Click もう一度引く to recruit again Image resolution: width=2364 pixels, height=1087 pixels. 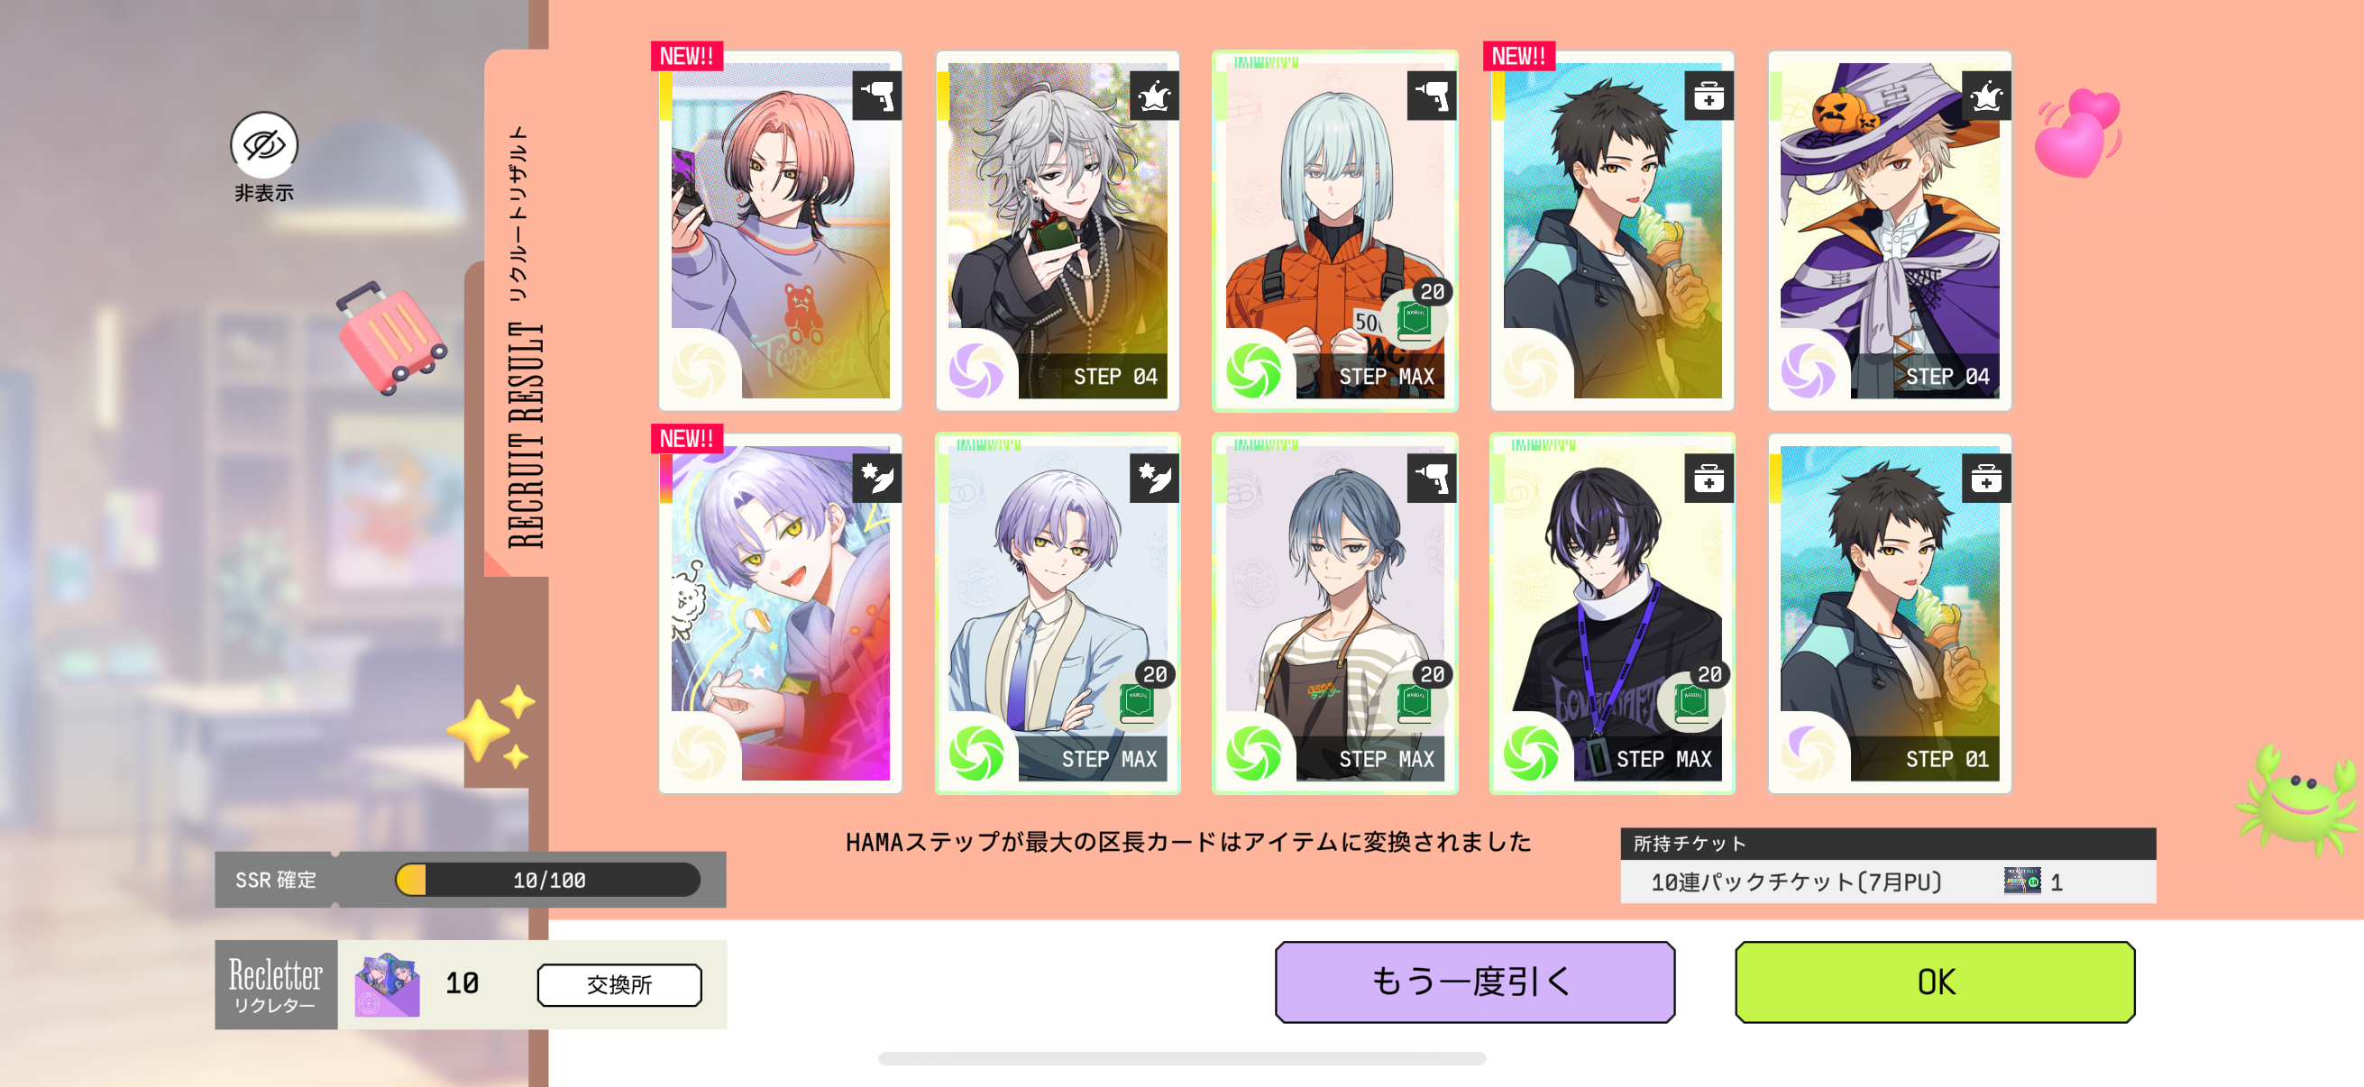(x=1474, y=982)
